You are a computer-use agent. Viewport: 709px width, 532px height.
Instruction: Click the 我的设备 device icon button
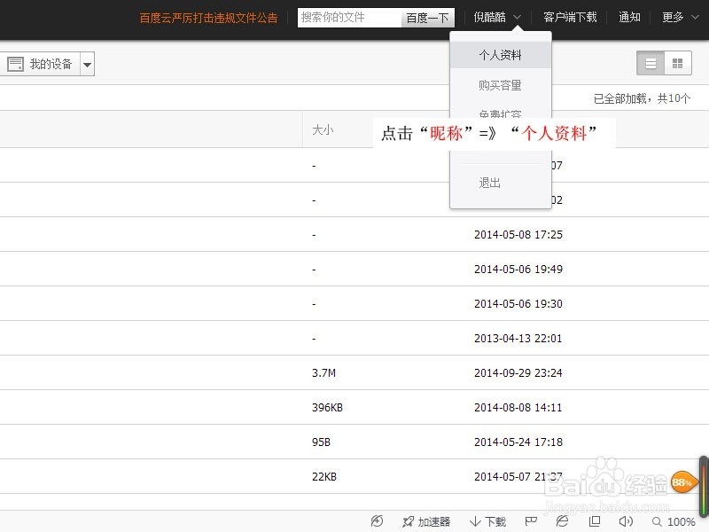40,64
